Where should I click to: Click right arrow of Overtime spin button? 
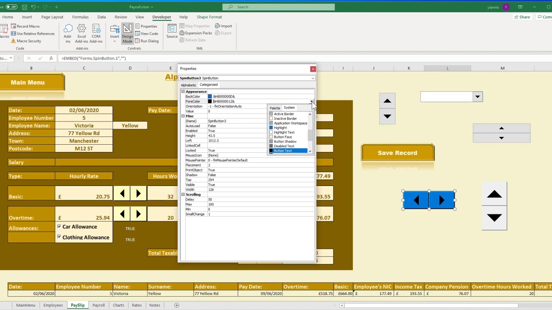[x=138, y=214]
